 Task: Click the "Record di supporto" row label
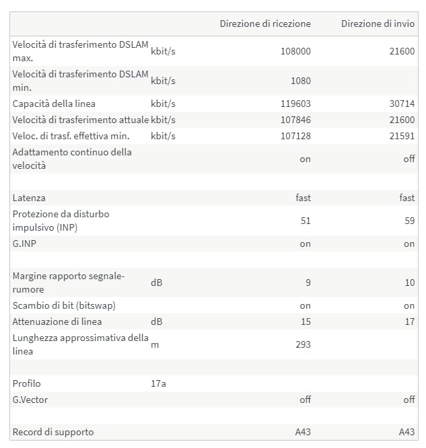pyautogui.click(x=53, y=432)
